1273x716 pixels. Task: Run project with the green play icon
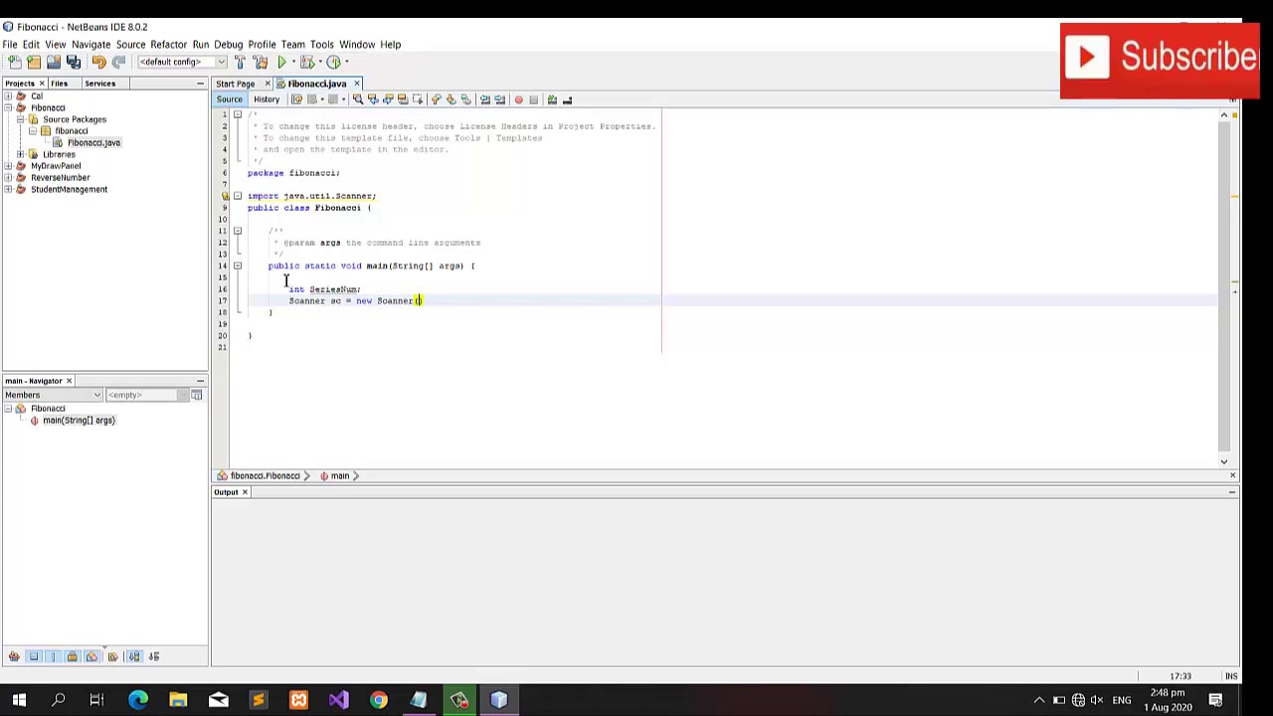281,62
